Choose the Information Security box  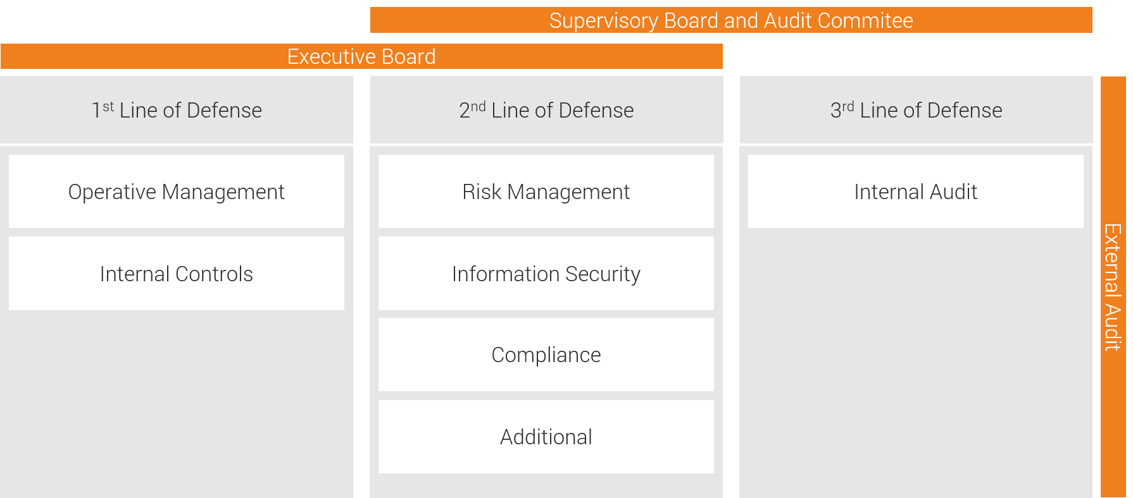546,274
